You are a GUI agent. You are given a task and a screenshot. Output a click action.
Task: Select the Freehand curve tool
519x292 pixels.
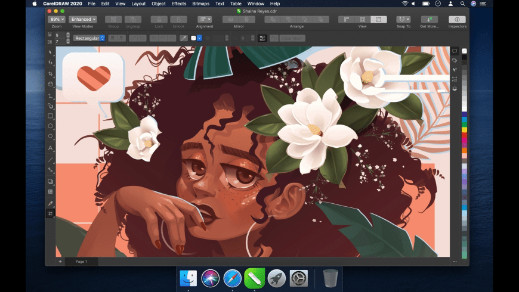[x=50, y=96]
